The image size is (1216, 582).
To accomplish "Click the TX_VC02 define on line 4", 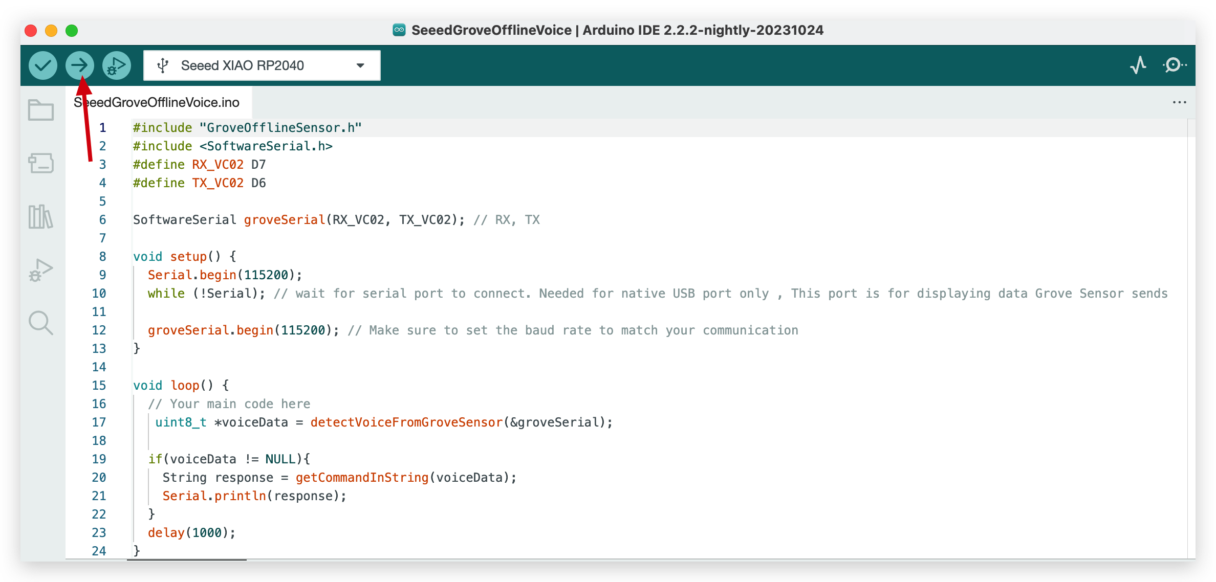I will (218, 183).
